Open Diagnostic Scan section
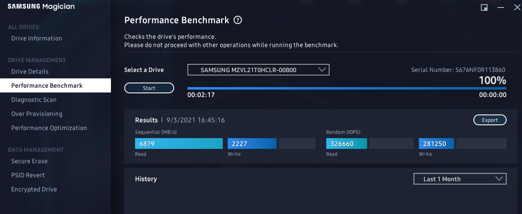This screenshot has width=522, height=214. pos(34,100)
